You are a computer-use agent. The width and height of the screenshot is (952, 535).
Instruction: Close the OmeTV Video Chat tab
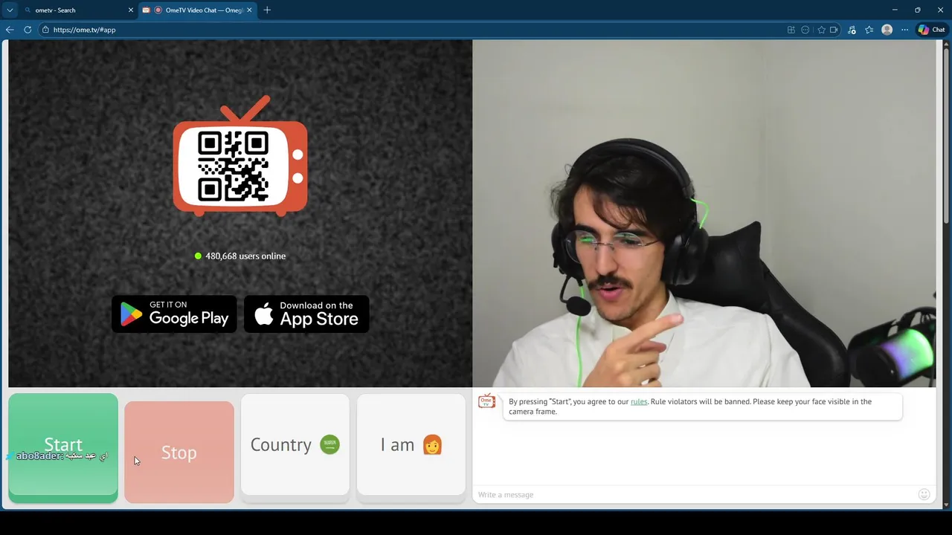coord(249,10)
